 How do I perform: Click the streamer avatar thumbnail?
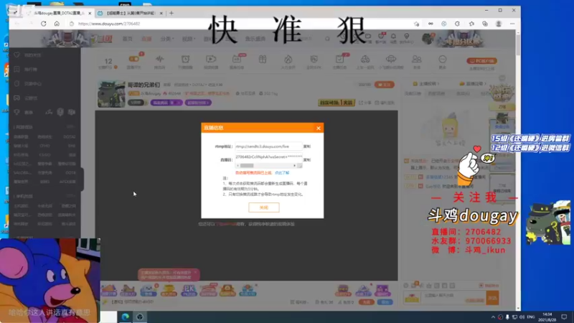[x=111, y=94]
